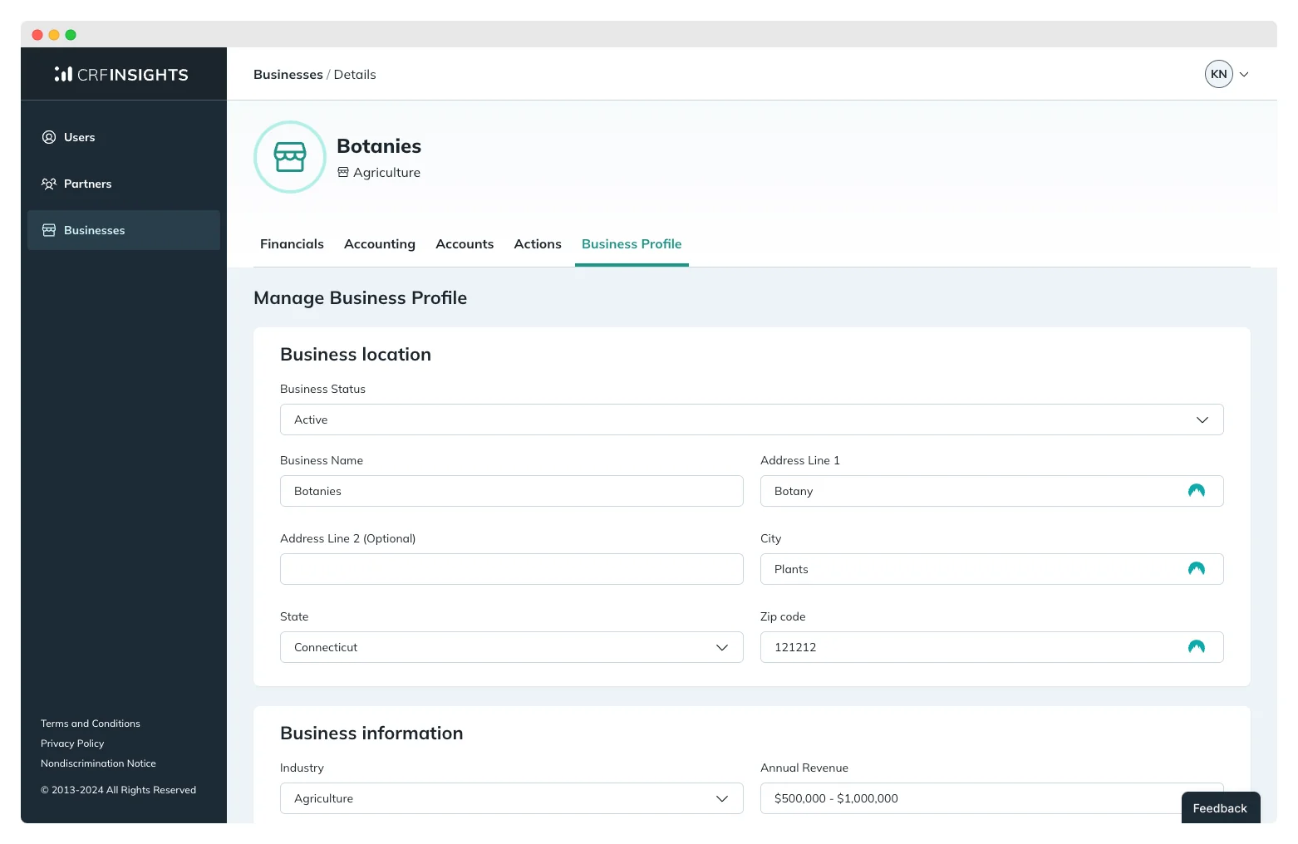Expand the user menu chevron beside KN
Image resolution: width=1298 pixels, height=844 pixels.
[x=1244, y=74]
